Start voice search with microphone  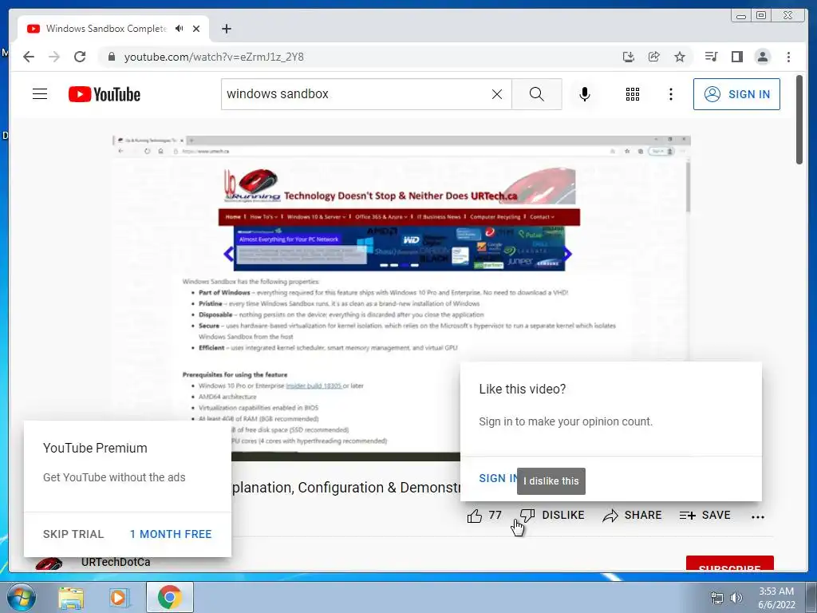coord(585,94)
